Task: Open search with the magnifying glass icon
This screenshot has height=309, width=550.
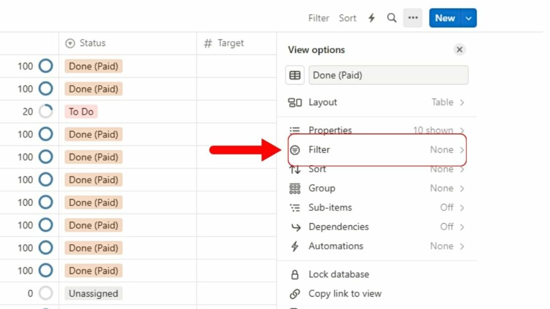Action: pyautogui.click(x=392, y=18)
